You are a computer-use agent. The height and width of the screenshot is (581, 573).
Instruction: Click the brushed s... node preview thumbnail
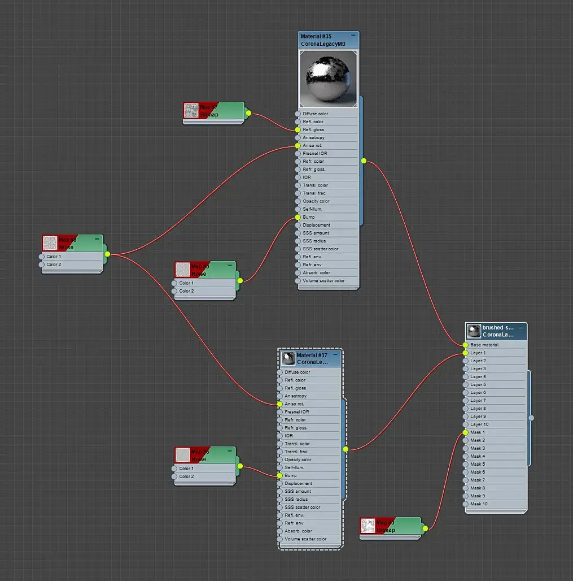pos(474,331)
